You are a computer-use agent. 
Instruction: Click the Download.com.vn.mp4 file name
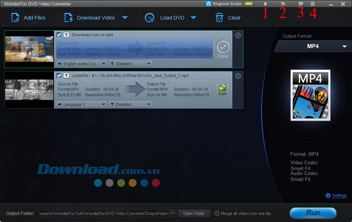point(92,35)
